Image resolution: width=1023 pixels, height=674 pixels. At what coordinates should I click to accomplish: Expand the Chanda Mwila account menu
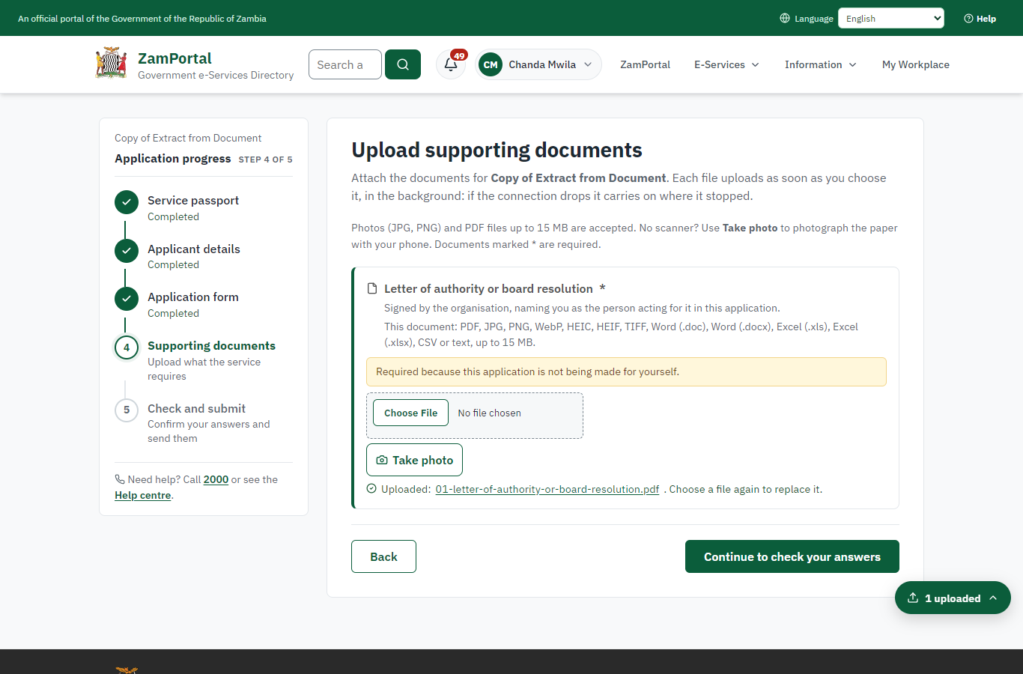pos(538,64)
